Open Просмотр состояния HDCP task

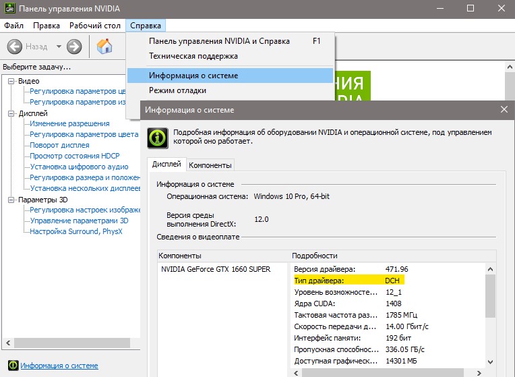tap(75, 156)
